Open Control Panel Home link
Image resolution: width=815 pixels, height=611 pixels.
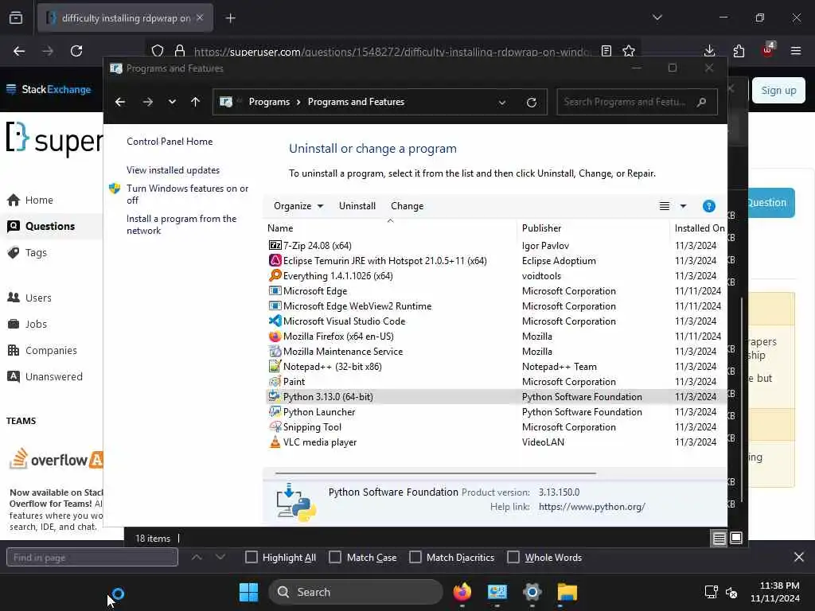pyautogui.click(x=170, y=142)
